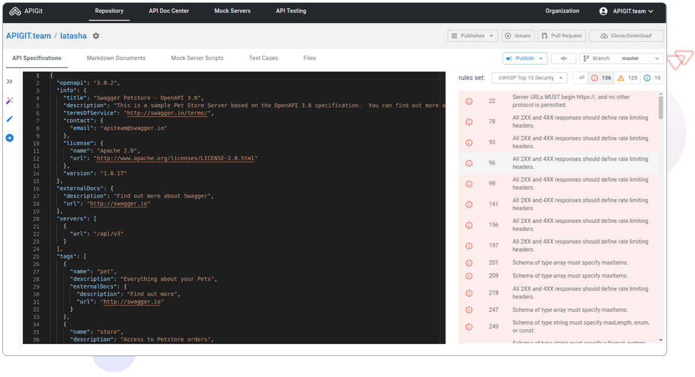
Task: Click the scroll down arrow of results list
Action: point(661,340)
